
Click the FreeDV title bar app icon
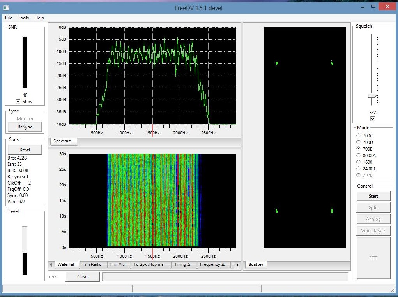click(x=6, y=8)
